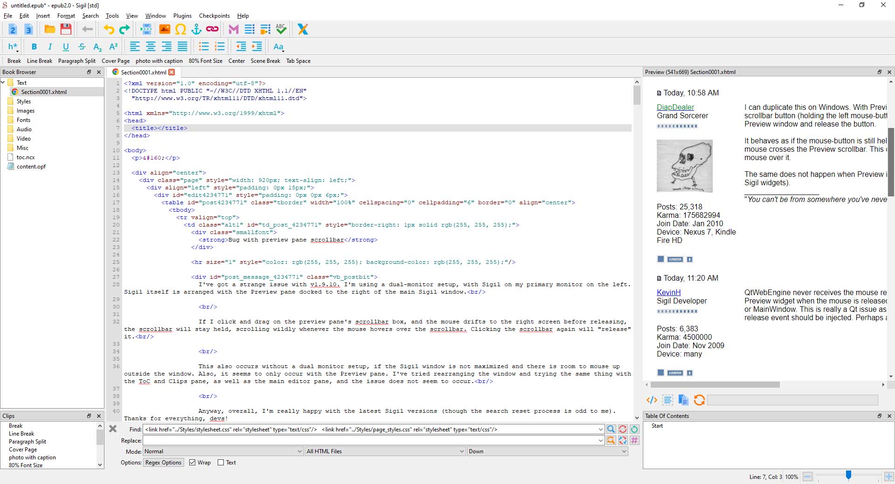895x484 pixels.
Task: Click the anchor Insert ID icon
Action: [196, 29]
